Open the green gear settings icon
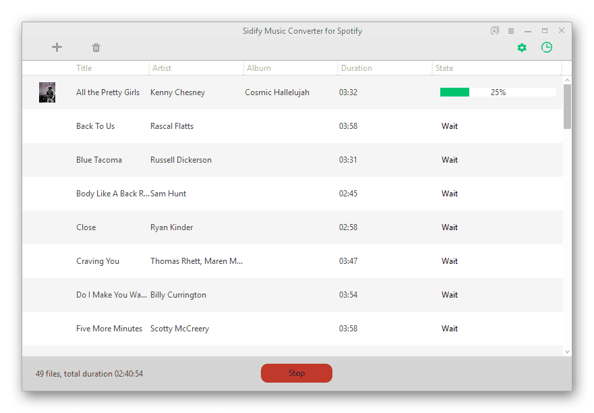The width and height of the screenshot is (594, 413). [x=522, y=47]
